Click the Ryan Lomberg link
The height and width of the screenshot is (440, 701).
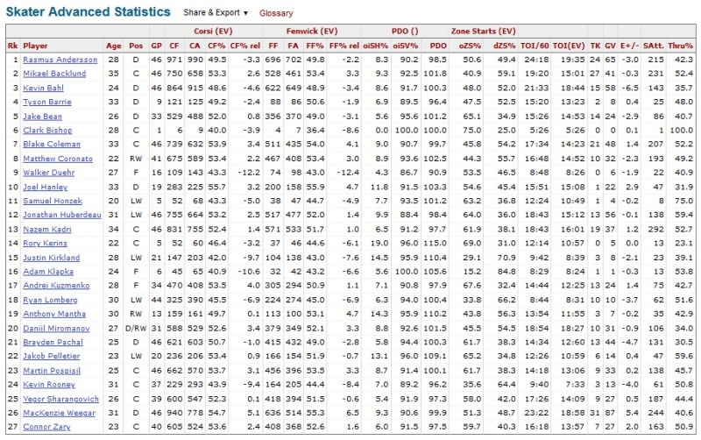coord(50,300)
